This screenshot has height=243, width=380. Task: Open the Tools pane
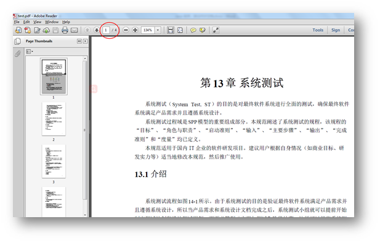click(318, 30)
